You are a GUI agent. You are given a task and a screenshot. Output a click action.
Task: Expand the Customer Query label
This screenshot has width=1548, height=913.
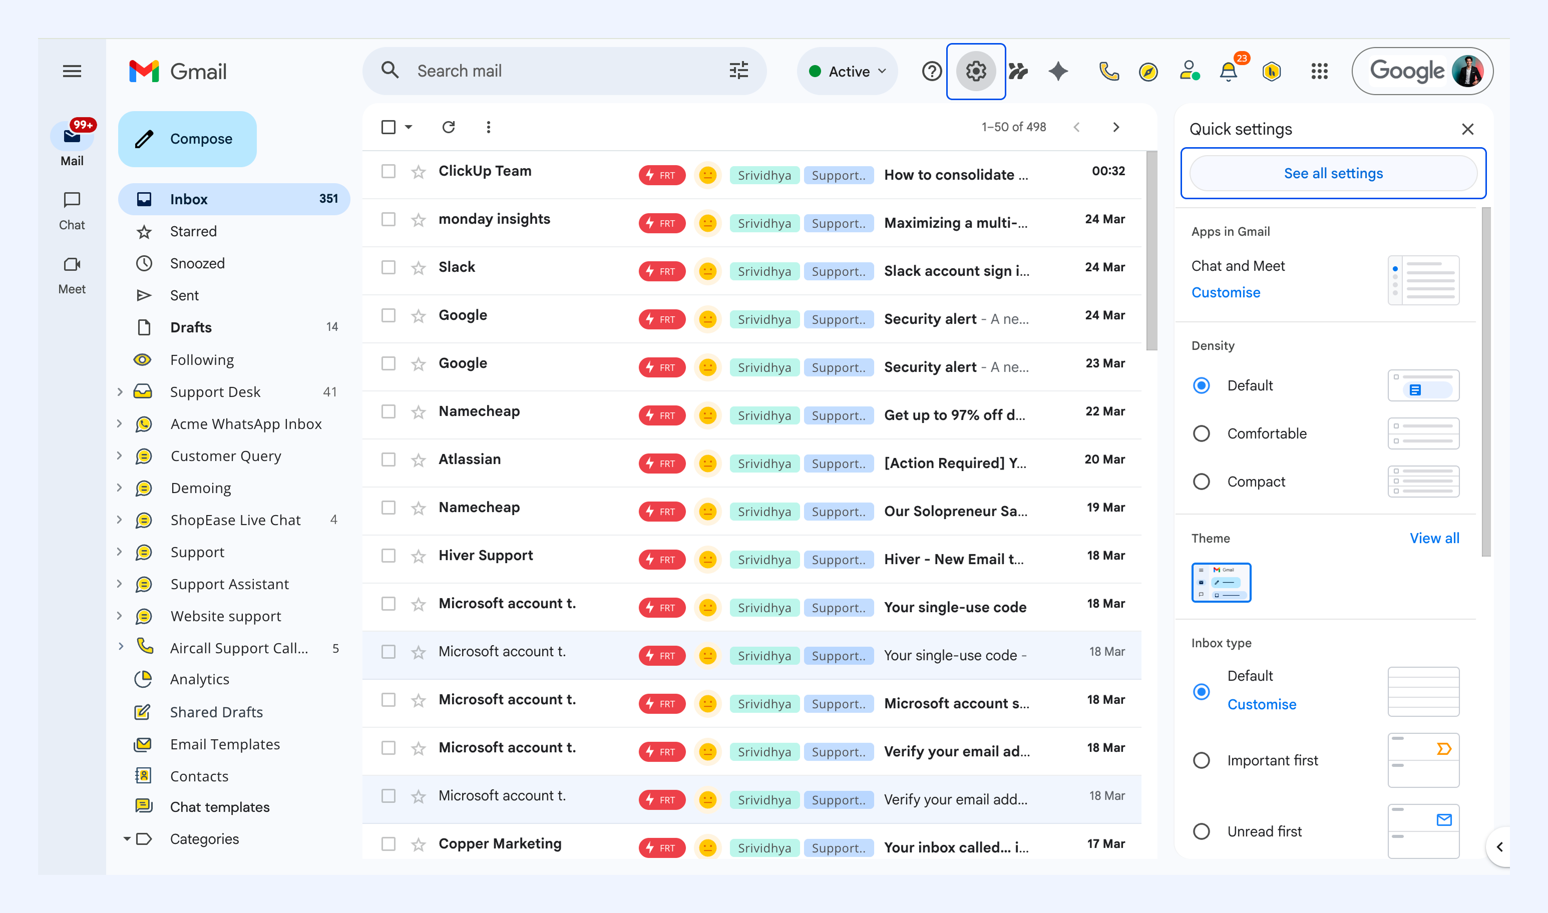pos(120,456)
